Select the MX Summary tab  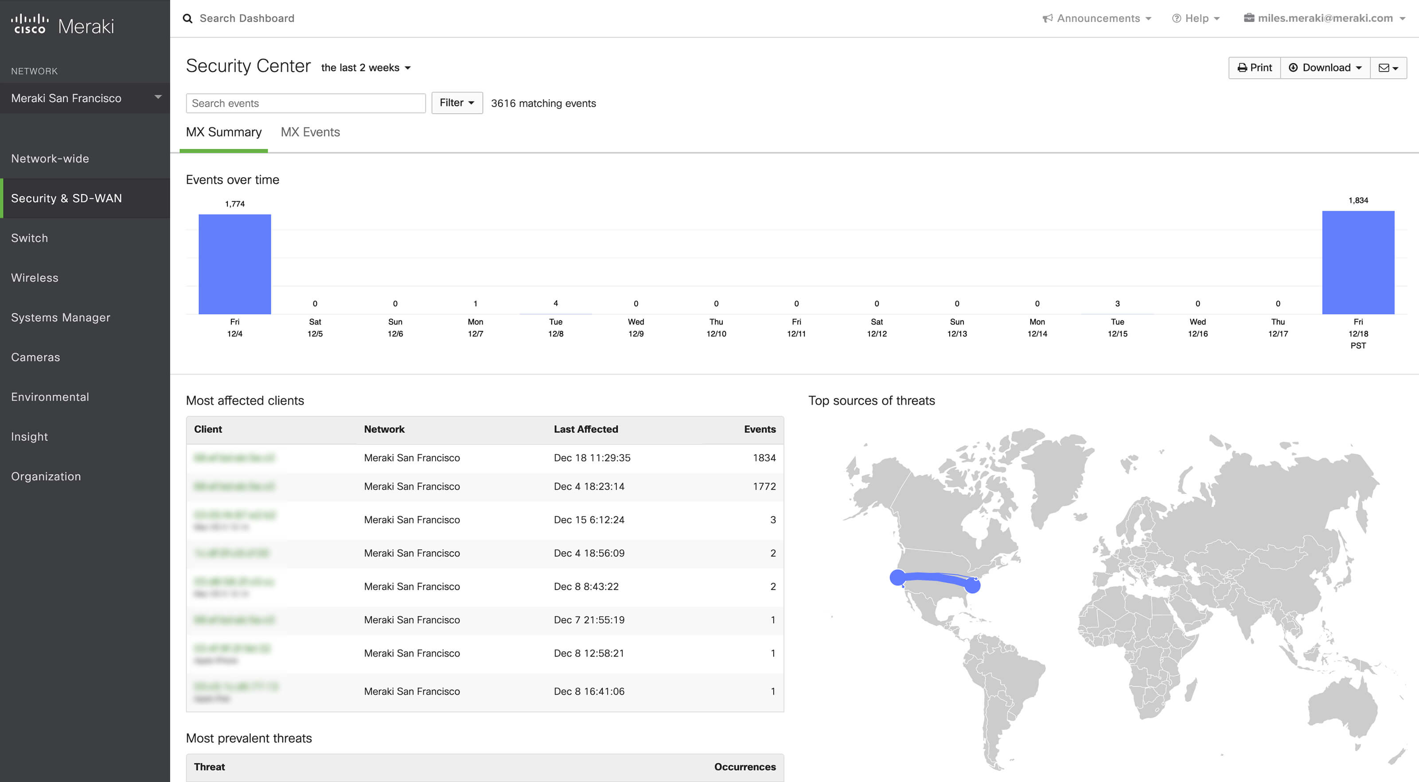[224, 132]
